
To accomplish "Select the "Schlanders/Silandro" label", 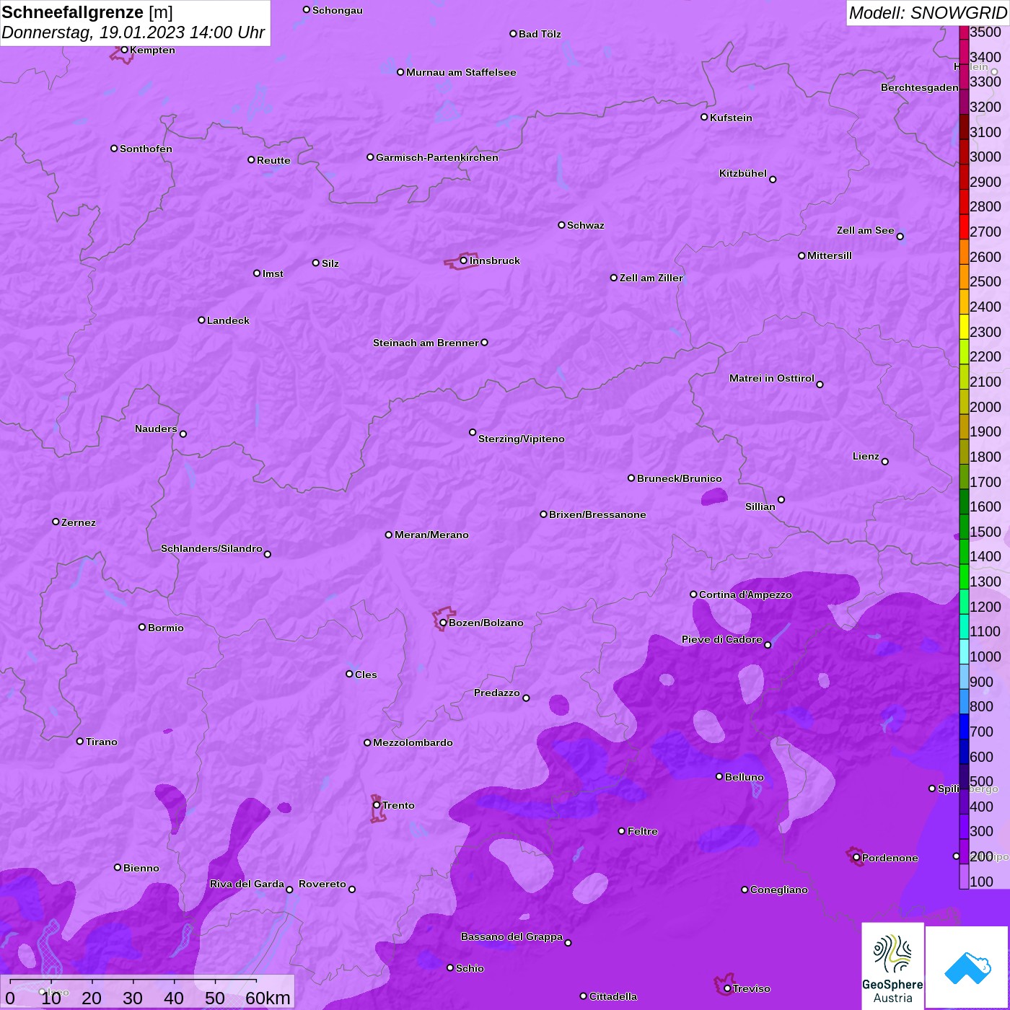I will 211,548.
